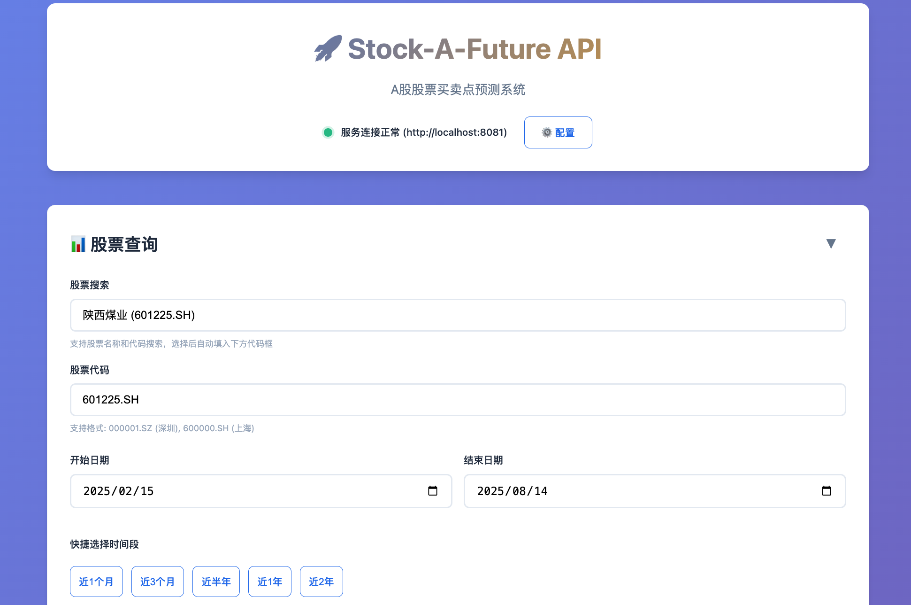Image resolution: width=911 pixels, height=605 pixels.
Task: Click the rocket logo icon
Action: click(x=328, y=48)
